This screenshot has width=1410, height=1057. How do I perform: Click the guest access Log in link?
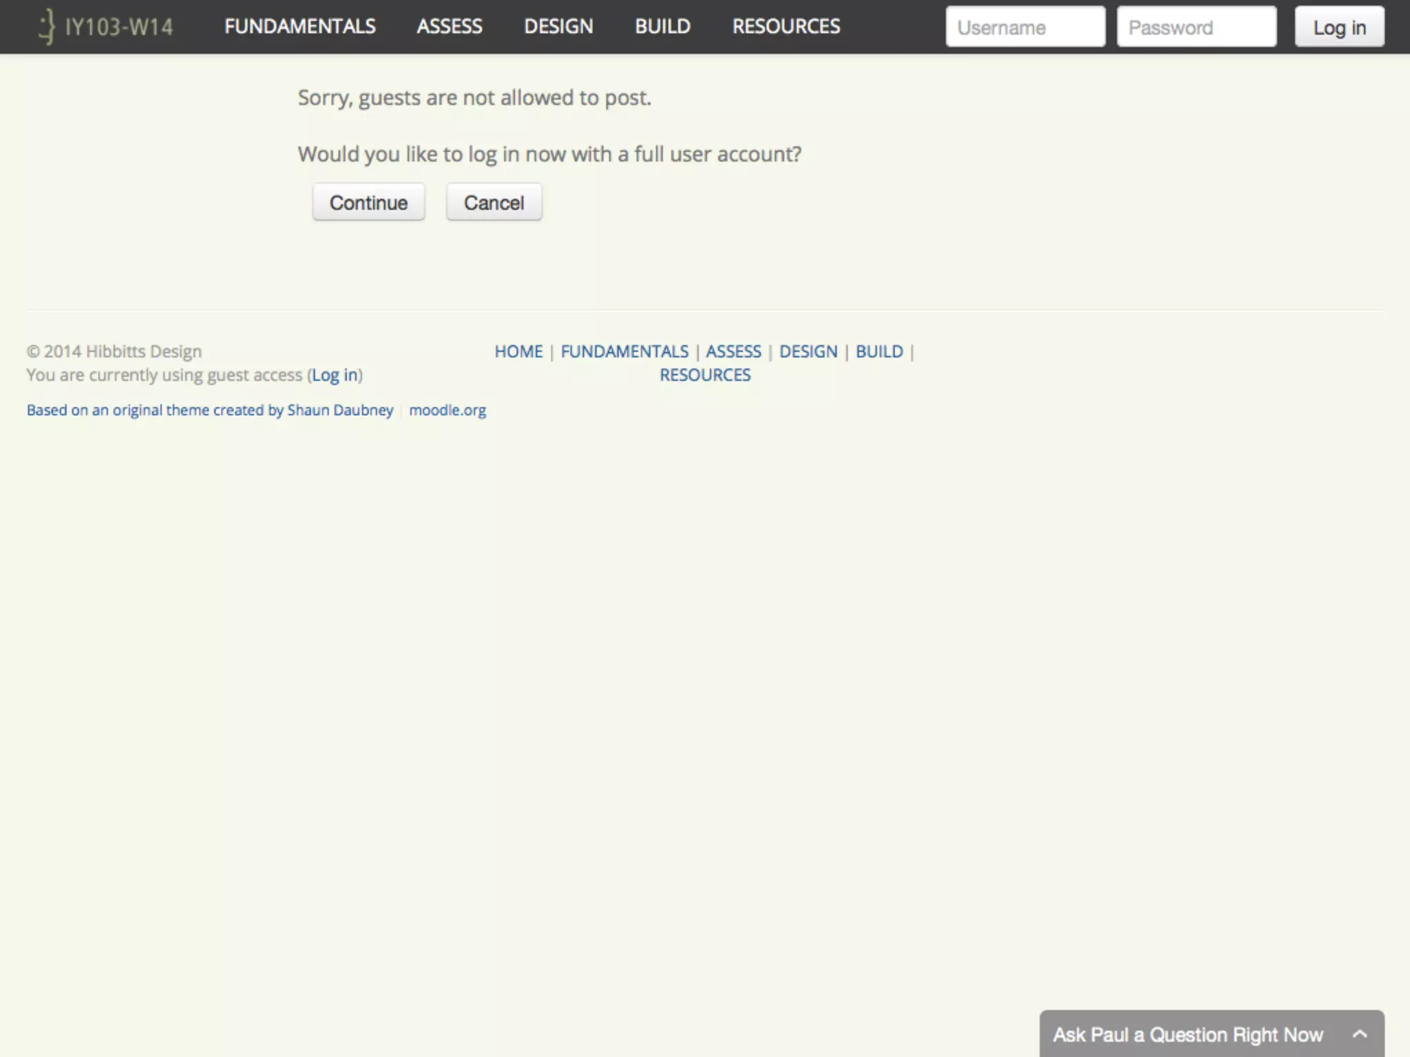tap(335, 375)
